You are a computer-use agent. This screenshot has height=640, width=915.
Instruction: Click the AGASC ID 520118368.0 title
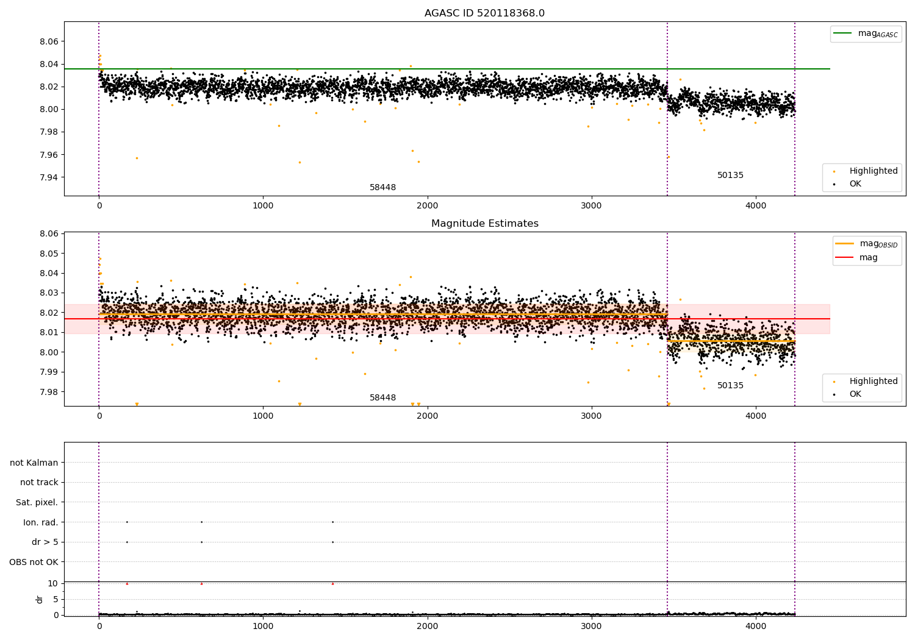(x=484, y=13)
